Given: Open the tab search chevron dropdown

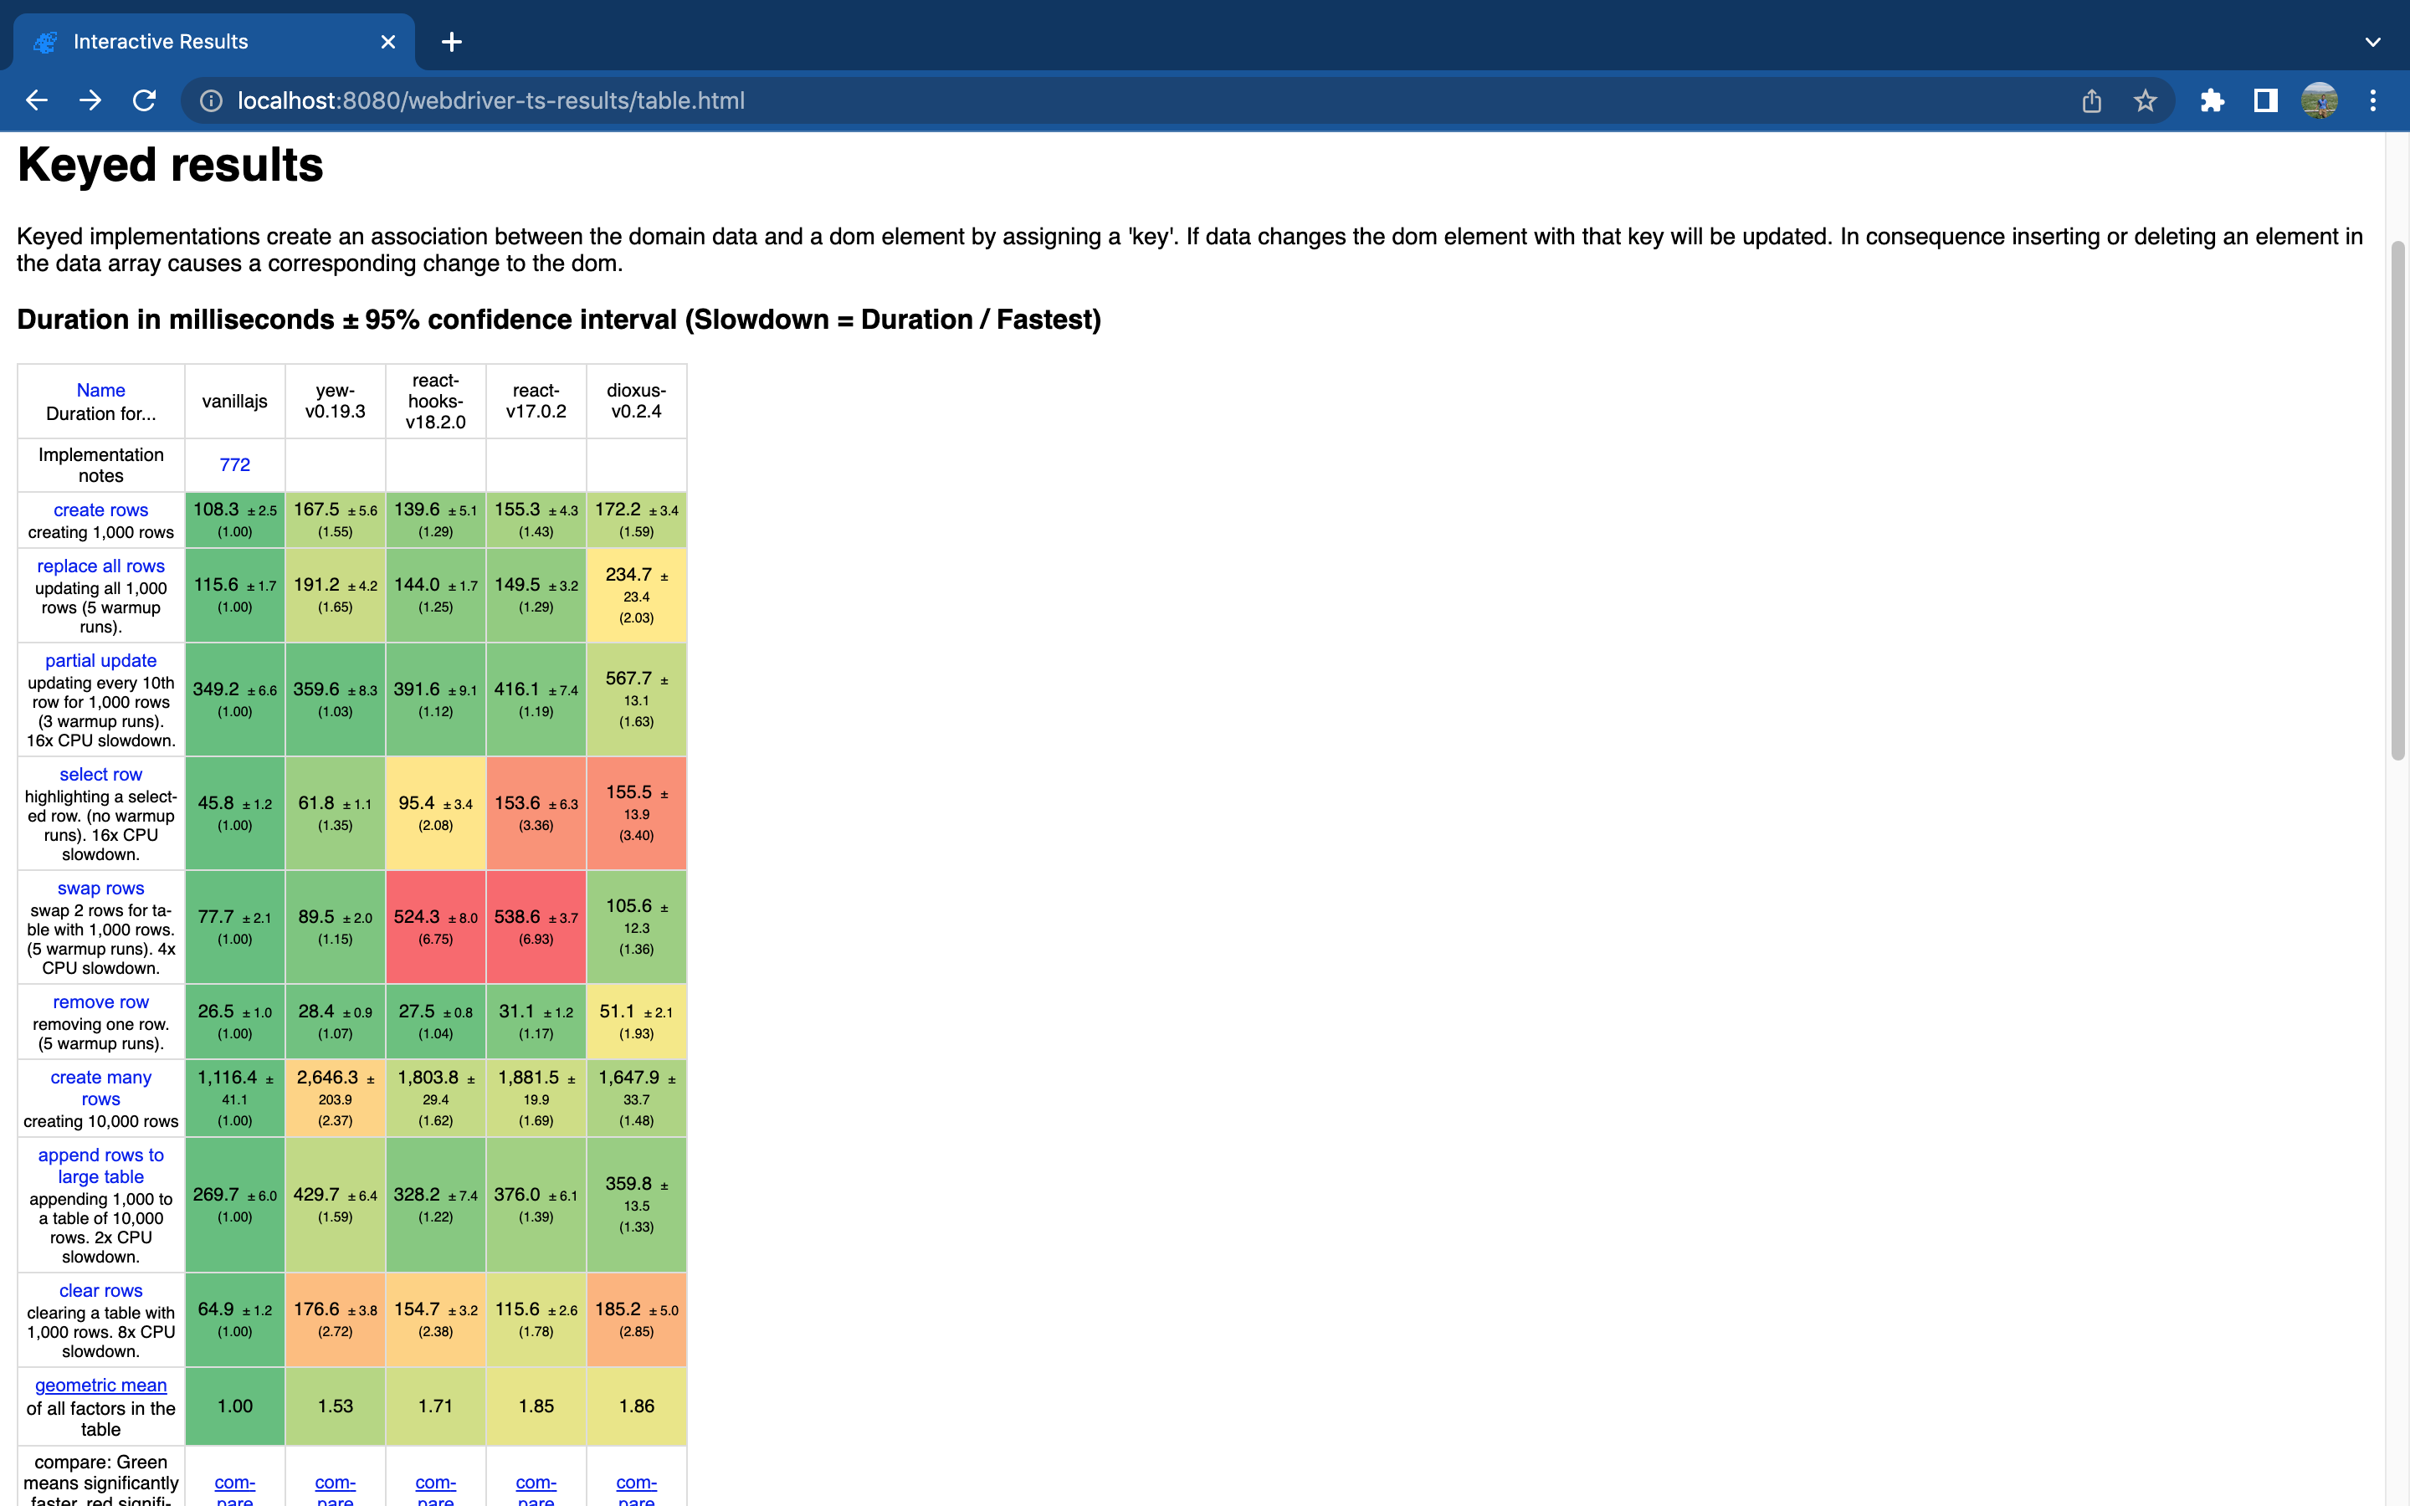Looking at the screenshot, I should tap(2372, 41).
